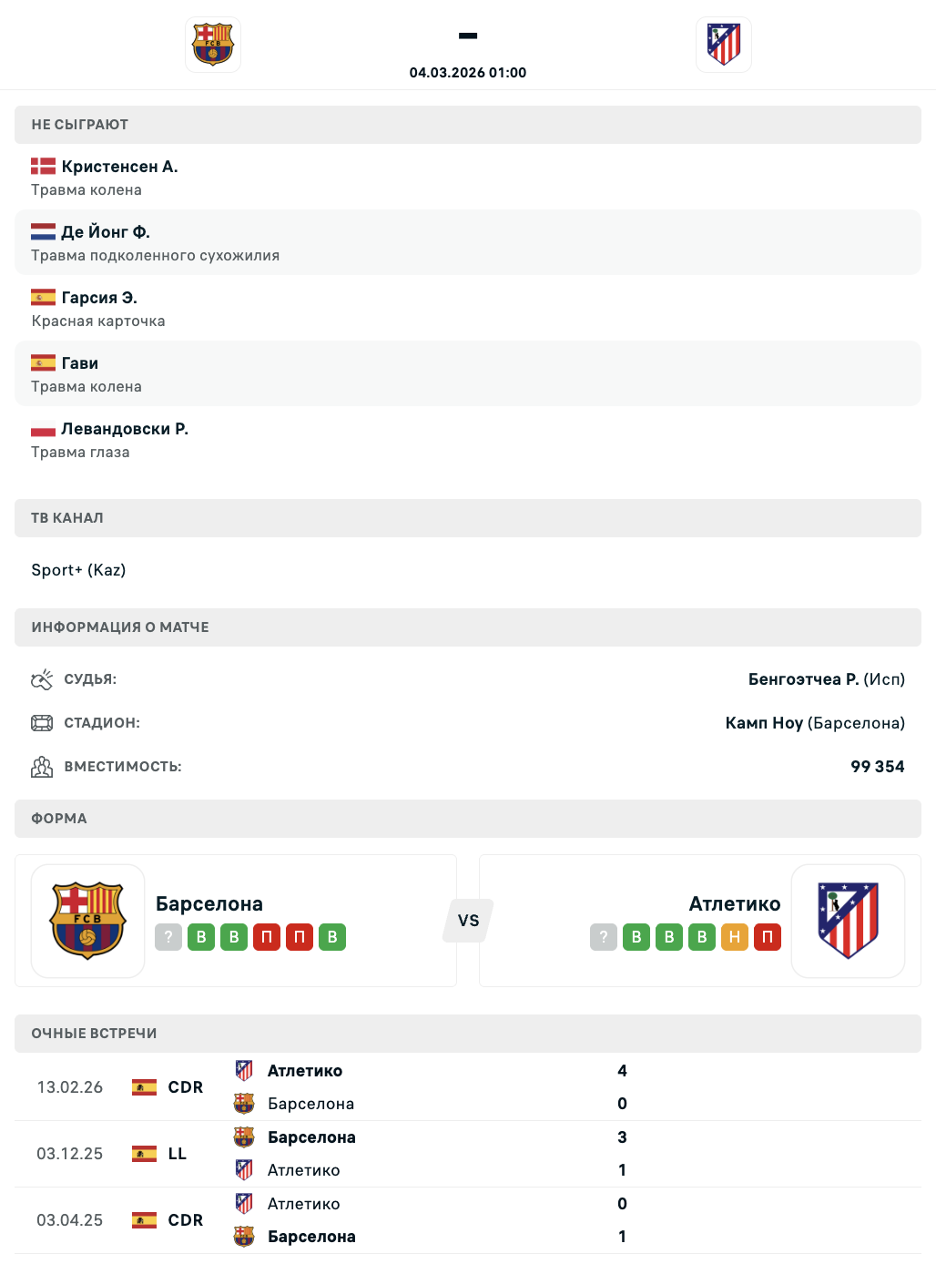Screen dimensions: 936x1264
Task: Open player Кристенсен А. from the absentees list
Action: pos(119,167)
